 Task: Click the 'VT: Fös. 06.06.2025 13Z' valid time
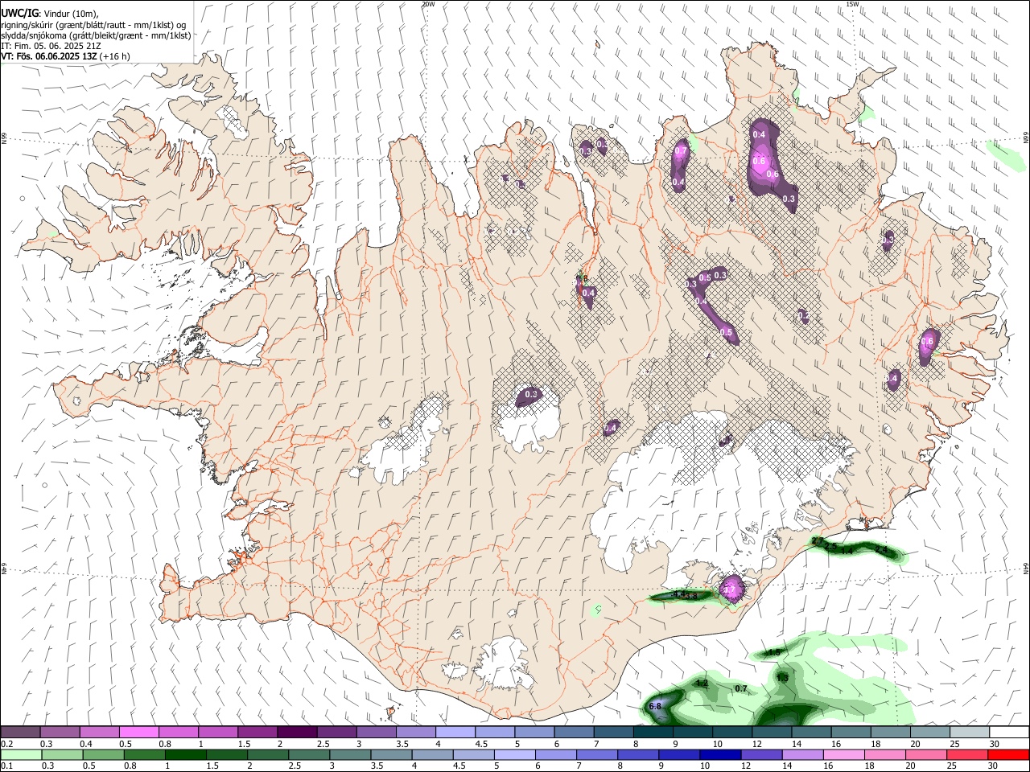50,56
